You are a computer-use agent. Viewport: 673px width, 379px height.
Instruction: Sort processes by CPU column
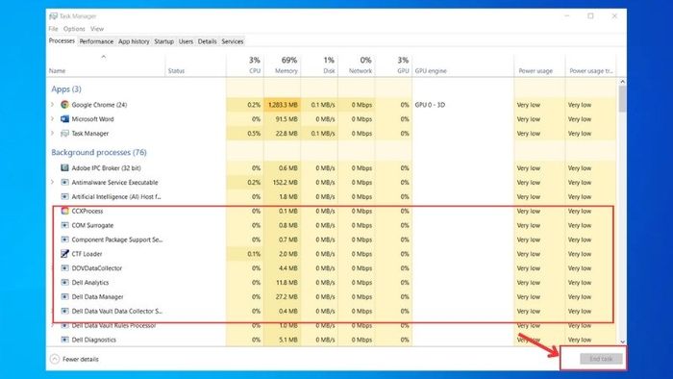tap(245, 65)
